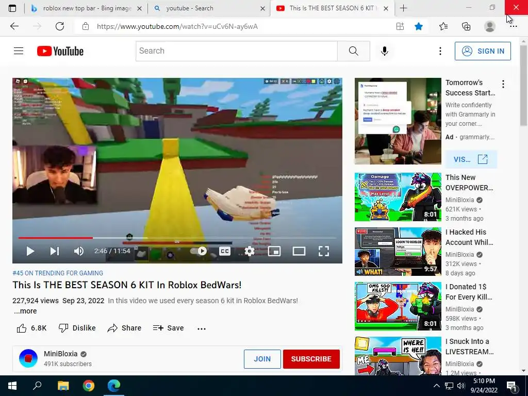Open a new browser tab

coord(403,8)
